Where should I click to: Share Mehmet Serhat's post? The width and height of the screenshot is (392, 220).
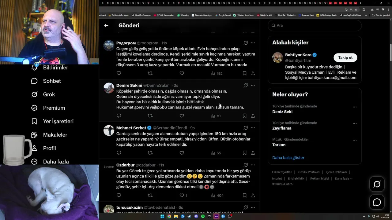click(x=253, y=153)
